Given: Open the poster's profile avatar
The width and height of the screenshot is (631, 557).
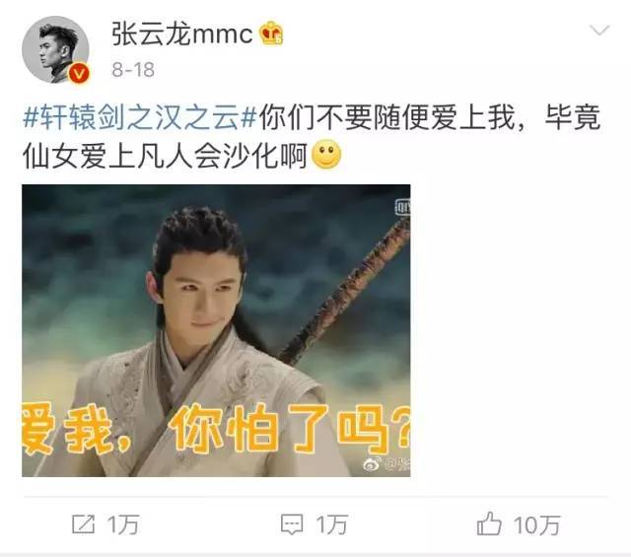Looking at the screenshot, I should [x=55, y=50].
